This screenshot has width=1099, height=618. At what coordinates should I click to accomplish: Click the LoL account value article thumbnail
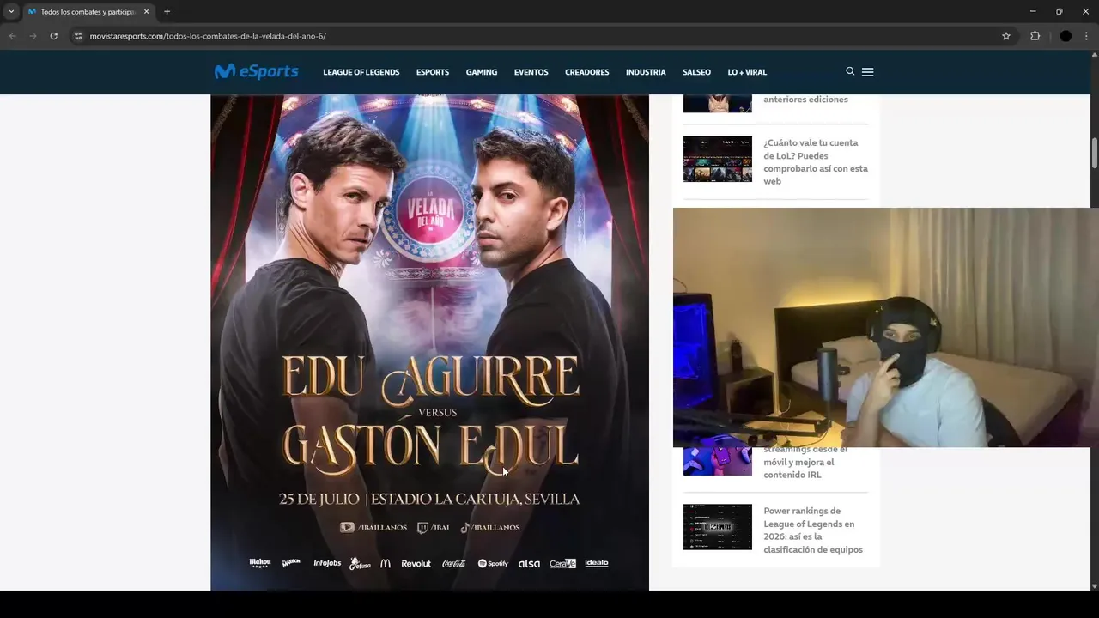[x=718, y=159]
